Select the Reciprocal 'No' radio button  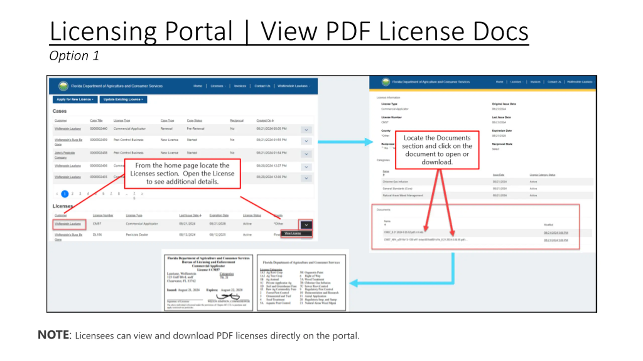383,148
